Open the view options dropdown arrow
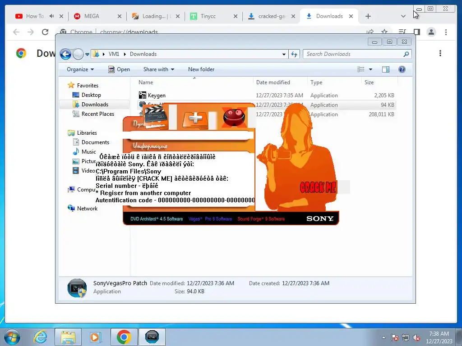Screen dimensions: 462x346 (x=371, y=69)
